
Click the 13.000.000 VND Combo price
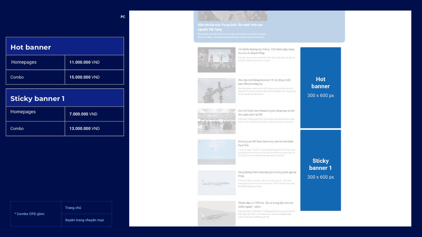point(84,129)
